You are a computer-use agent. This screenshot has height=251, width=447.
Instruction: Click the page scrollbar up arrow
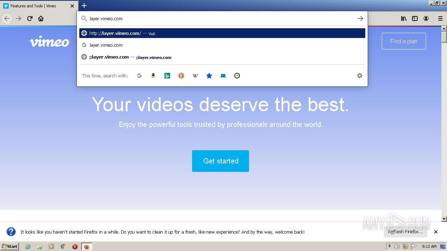tap(444, 29)
